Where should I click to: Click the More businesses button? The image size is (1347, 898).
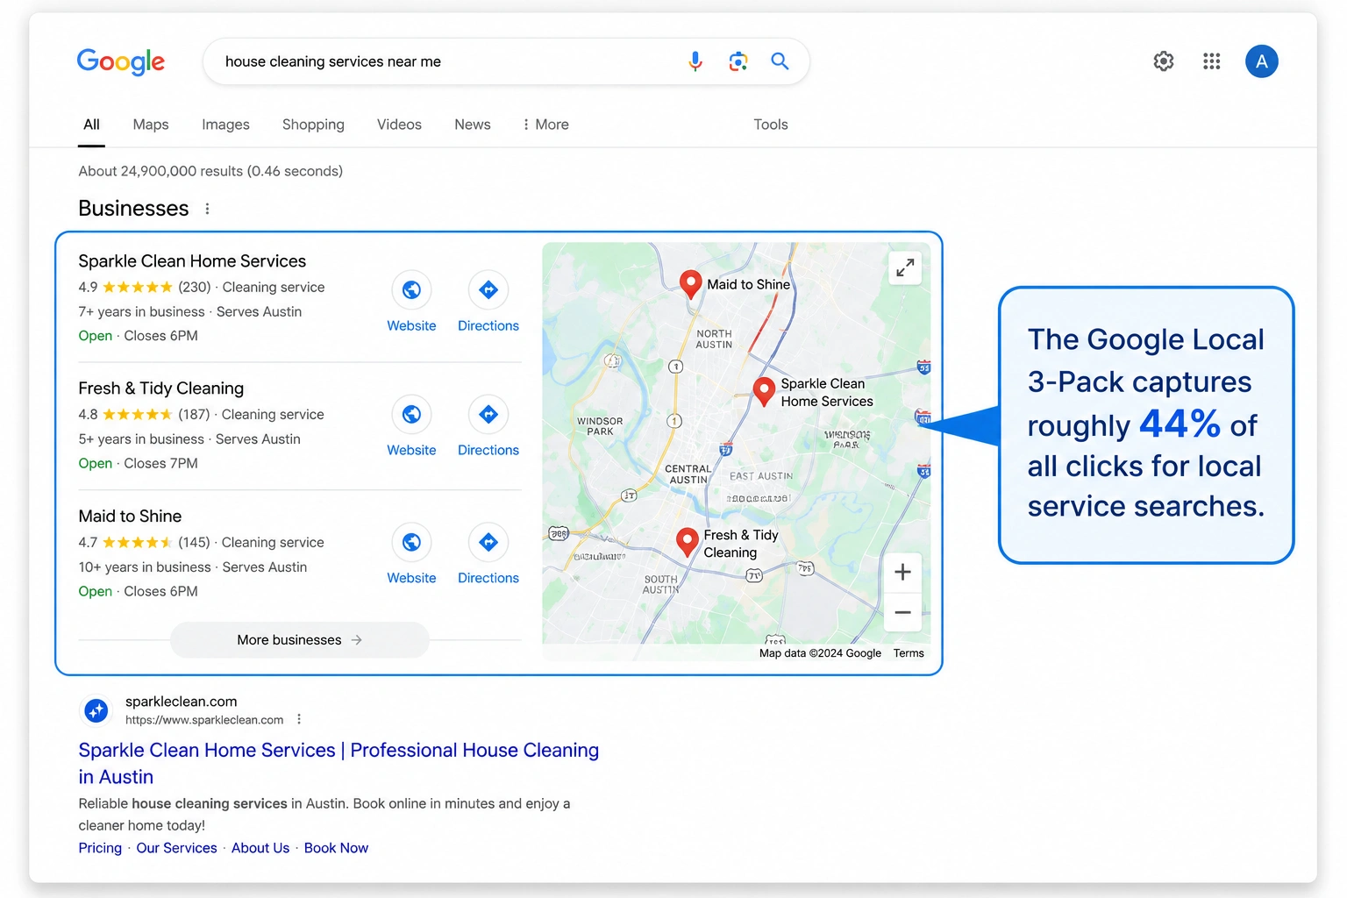coord(300,640)
